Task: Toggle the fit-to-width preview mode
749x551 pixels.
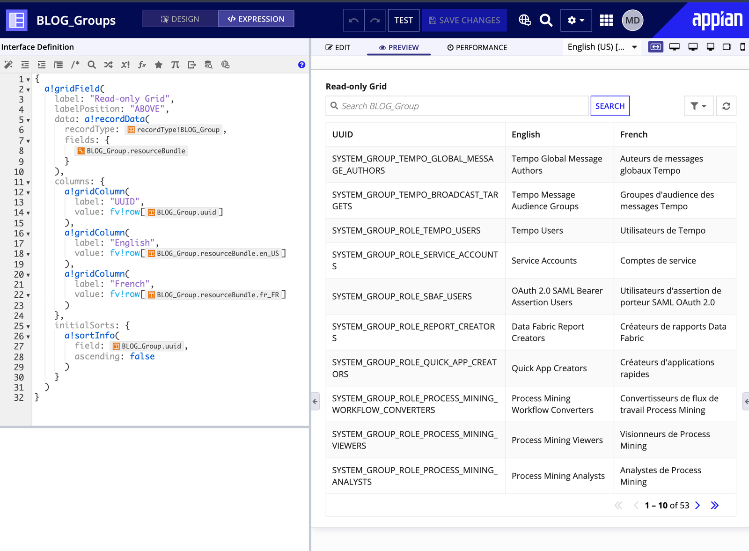Action: (655, 47)
